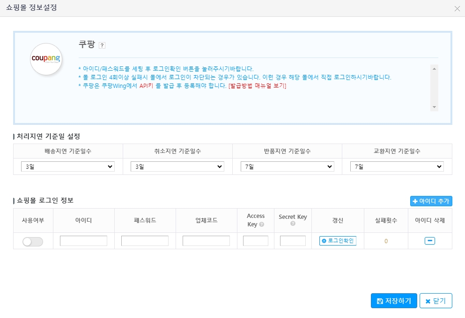This screenshot has width=465, height=318.
Task: Open the 반품지연 기준일수 dropdown
Action: [287, 166]
